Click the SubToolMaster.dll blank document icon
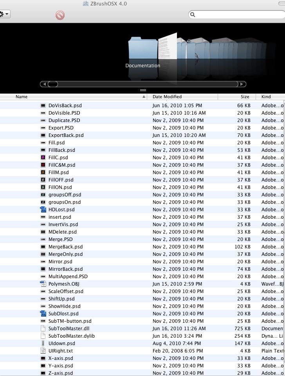 click(x=43, y=329)
